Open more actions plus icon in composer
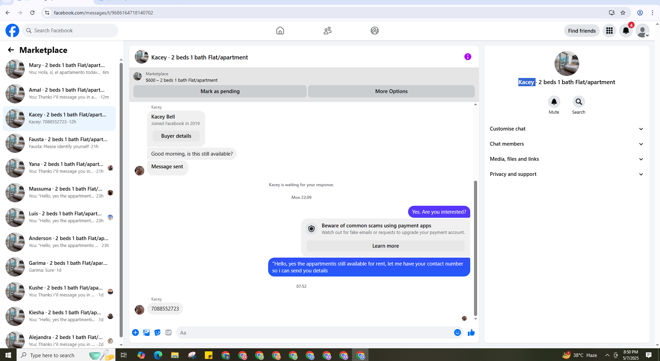 point(135,332)
